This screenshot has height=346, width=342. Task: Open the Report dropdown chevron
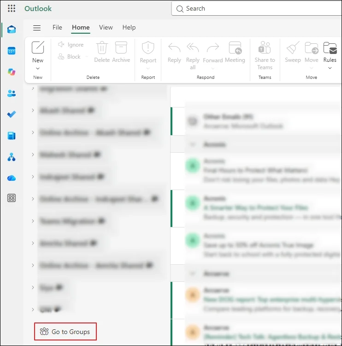(148, 68)
